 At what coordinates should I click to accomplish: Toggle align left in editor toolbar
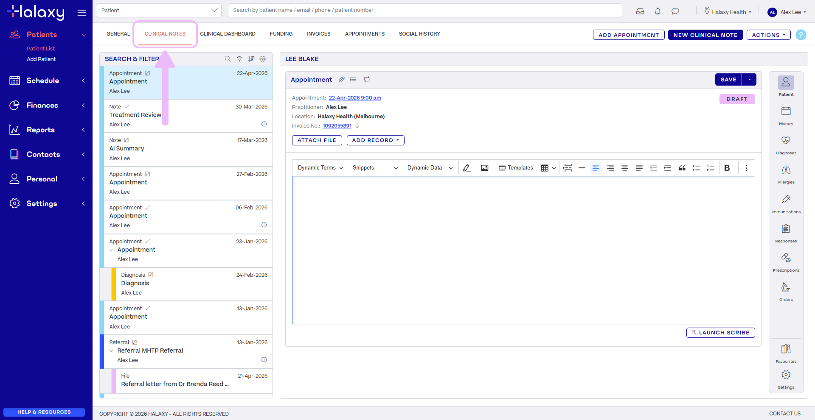596,168
